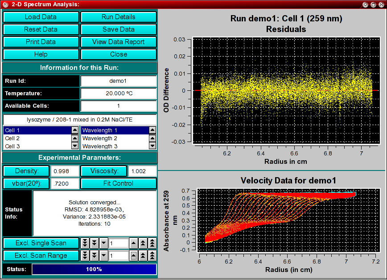The image size is (387, 280).
Task: Click triple-up arrow in Excl. Scan Range row
Action: coord(152,256)
